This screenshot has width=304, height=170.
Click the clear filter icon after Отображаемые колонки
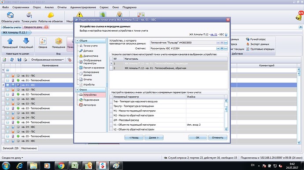point(69,60)
